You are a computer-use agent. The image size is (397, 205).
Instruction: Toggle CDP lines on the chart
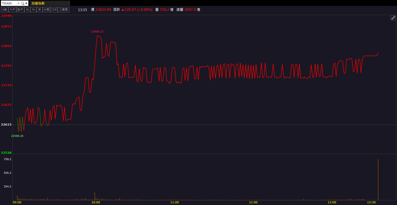tap(54, 10)
